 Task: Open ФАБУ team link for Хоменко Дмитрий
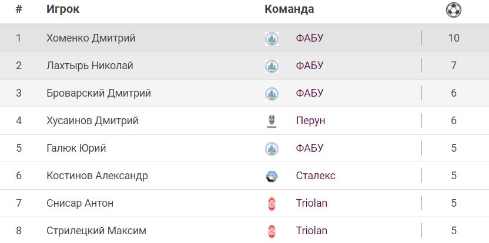310,39
